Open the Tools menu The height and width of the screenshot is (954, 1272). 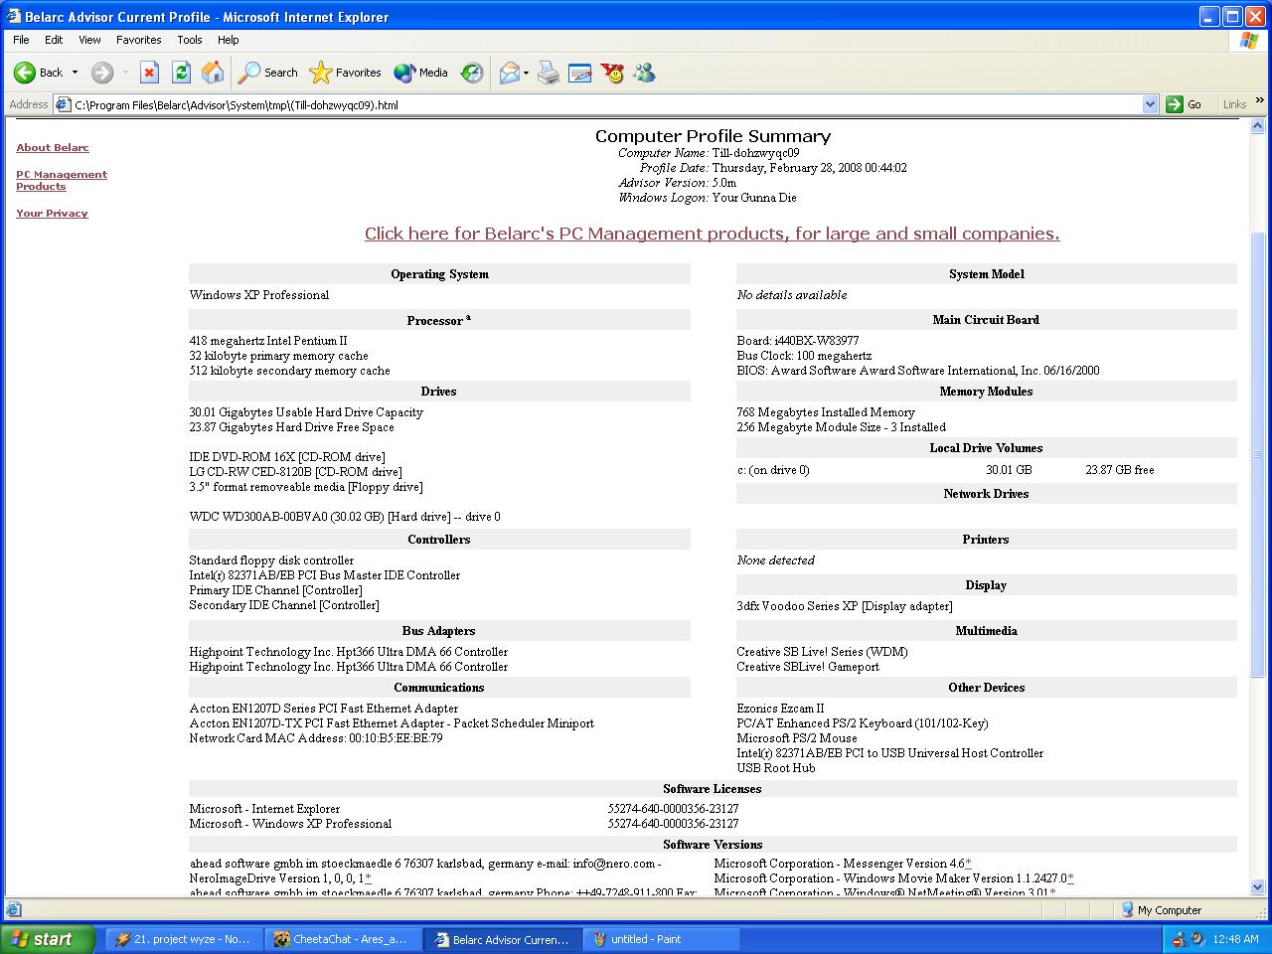(x=189, y=40)
